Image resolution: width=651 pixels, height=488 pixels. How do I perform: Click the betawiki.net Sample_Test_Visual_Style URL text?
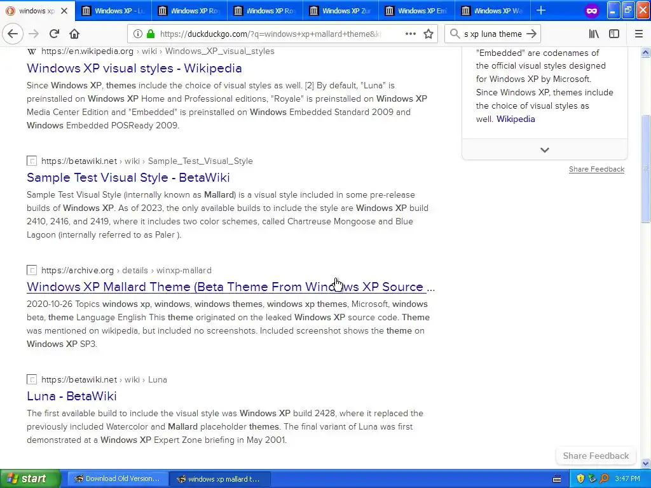tap(147, 161)
